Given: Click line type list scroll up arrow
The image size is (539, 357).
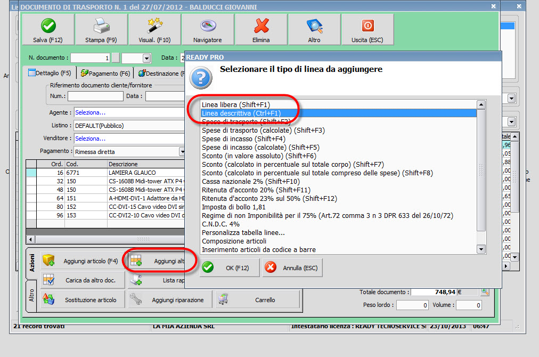Looking at the screenshot, I should point(481,104).
